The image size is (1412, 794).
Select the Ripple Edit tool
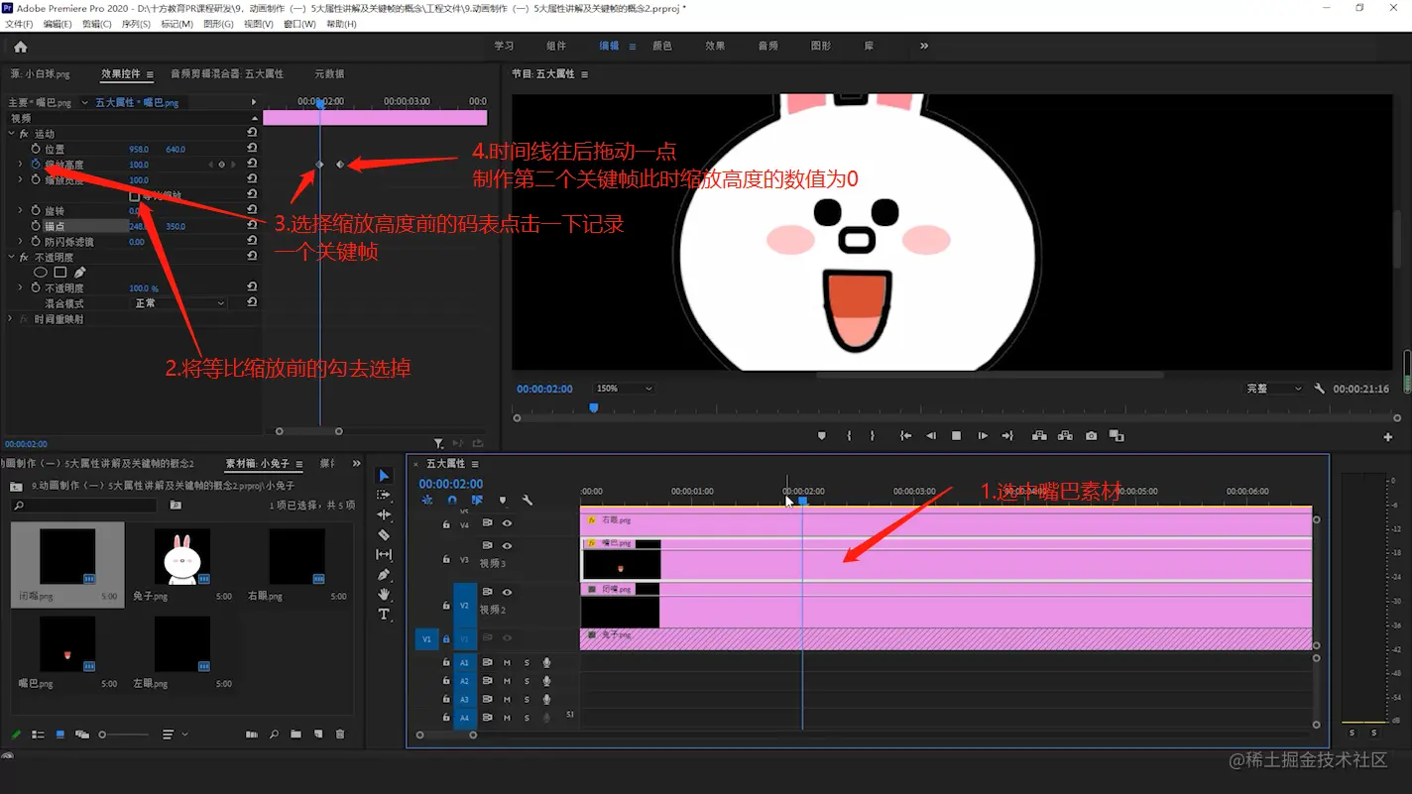[x=385, y=514]
